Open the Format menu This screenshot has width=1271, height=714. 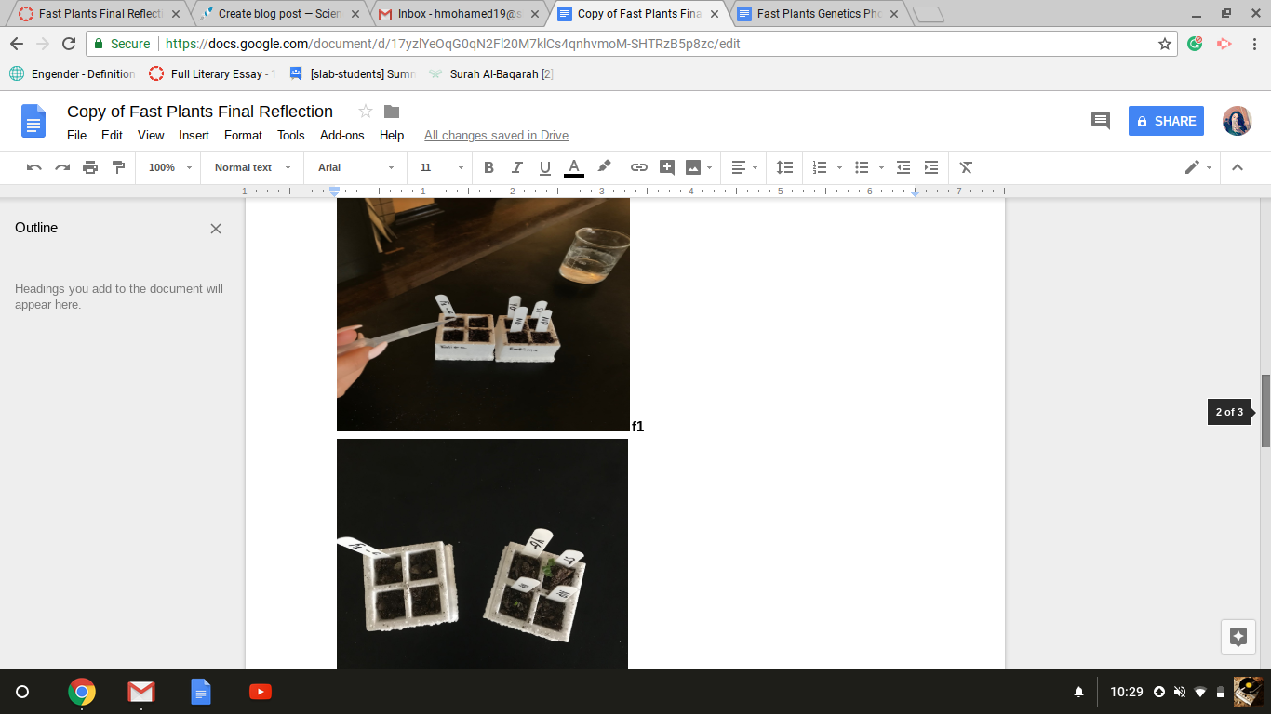coord(243,135)
